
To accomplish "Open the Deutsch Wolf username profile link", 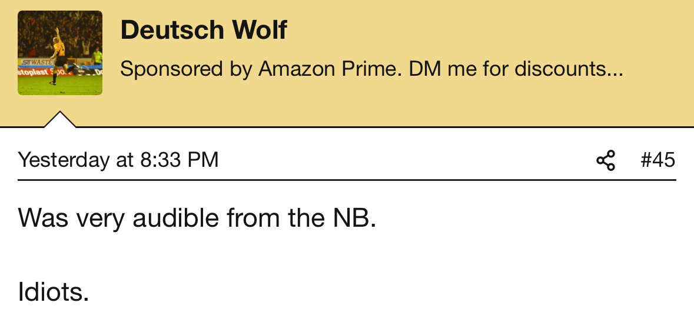I will tap(204, 30).
